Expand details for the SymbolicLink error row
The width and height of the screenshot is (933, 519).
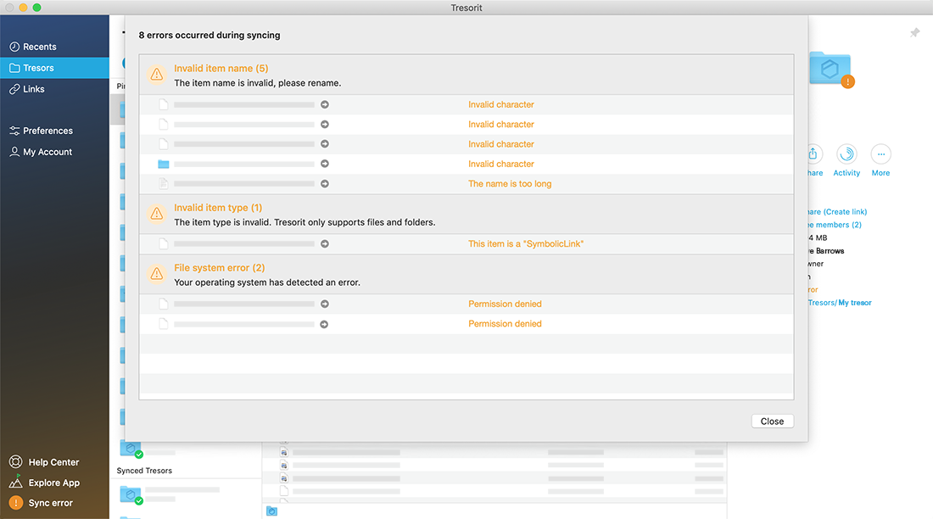click(325, 243)
